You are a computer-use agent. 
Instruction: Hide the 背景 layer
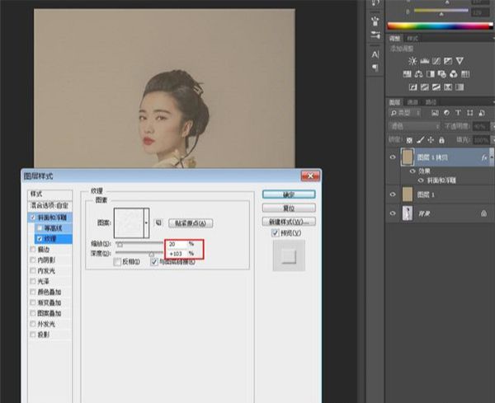pyautogui.click(x=393, y=213)
